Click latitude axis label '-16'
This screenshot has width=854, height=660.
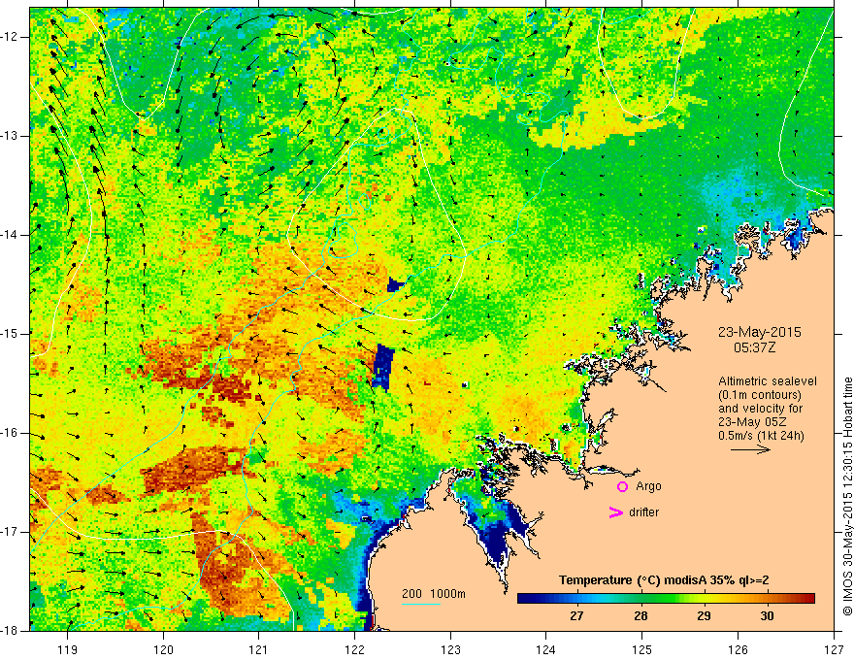tap(11, 433)
